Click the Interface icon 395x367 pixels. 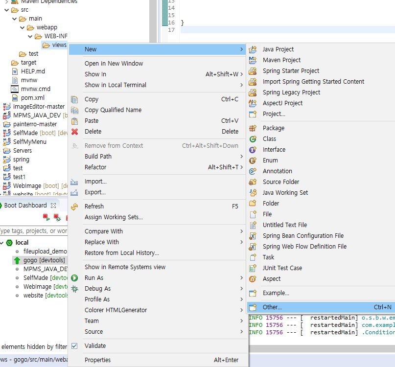click(253, 150)
